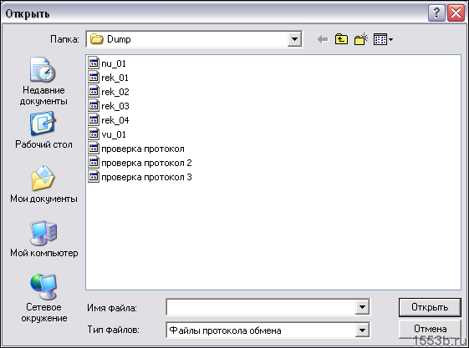Expand the file name dropdown arrow

coord(362,307)
